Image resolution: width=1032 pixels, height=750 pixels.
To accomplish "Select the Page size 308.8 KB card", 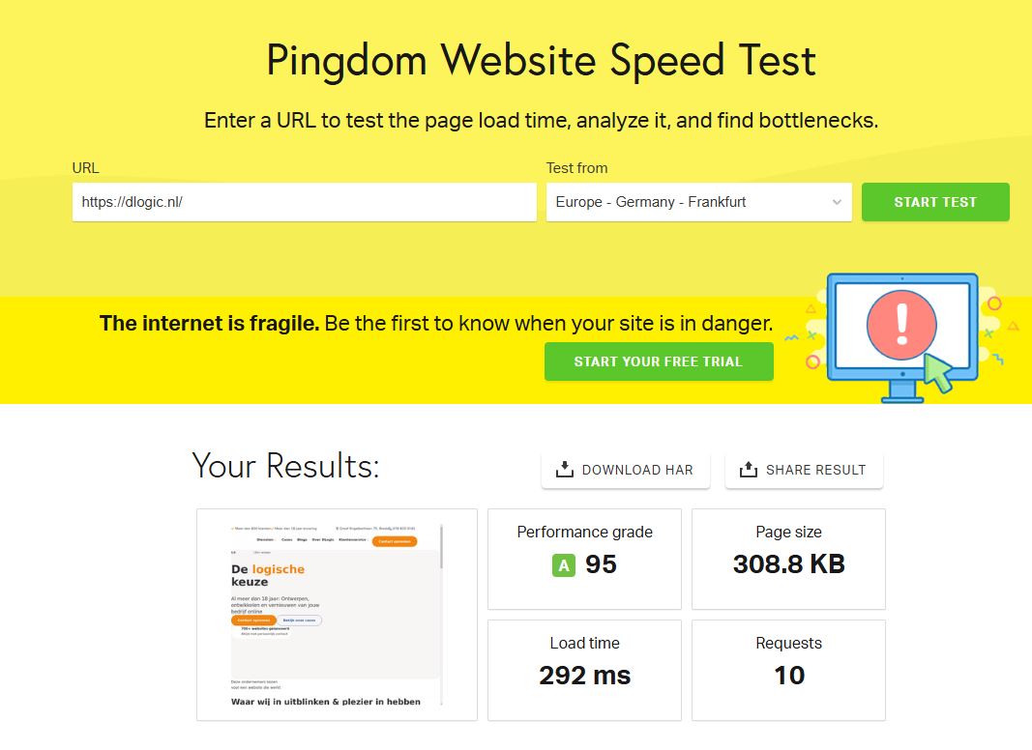I will point(788,560).
